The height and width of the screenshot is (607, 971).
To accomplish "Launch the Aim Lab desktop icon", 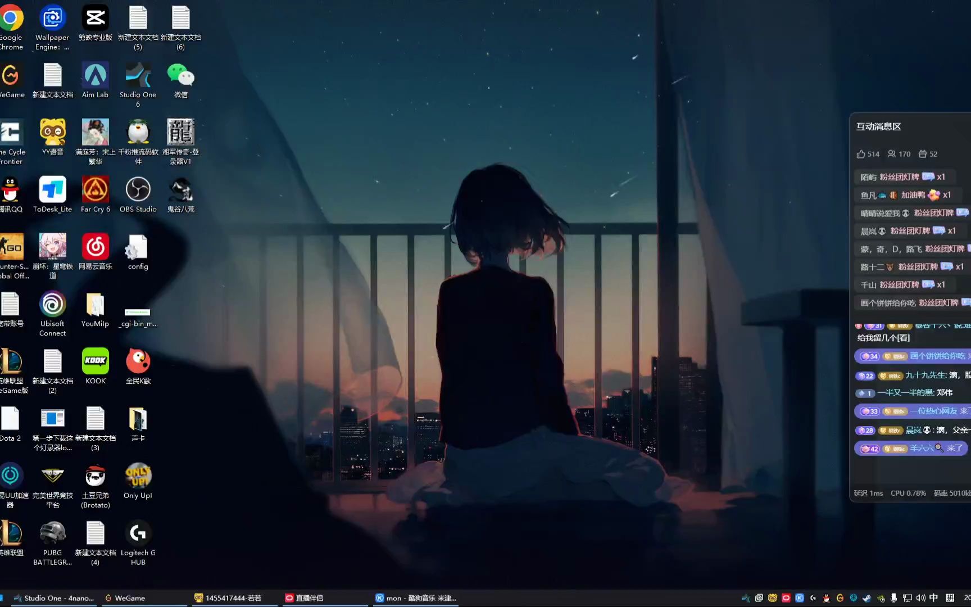I will pyautogui.click(x=96, y=80).
